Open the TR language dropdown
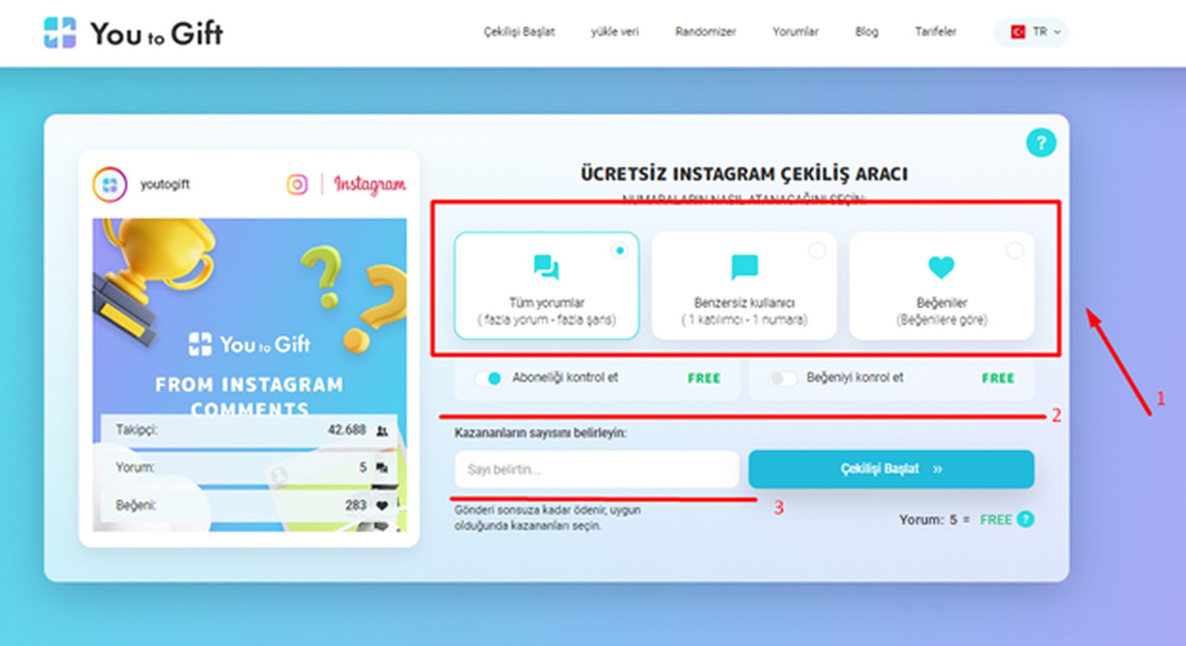This screenshot has height=646, width=1186. (x=1030, y=32)
